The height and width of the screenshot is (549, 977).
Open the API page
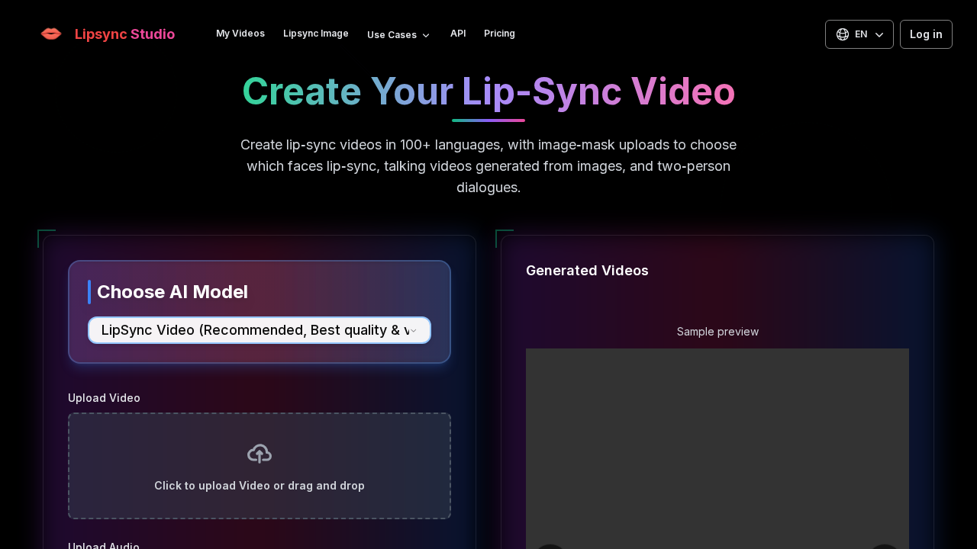coord(458,34)
